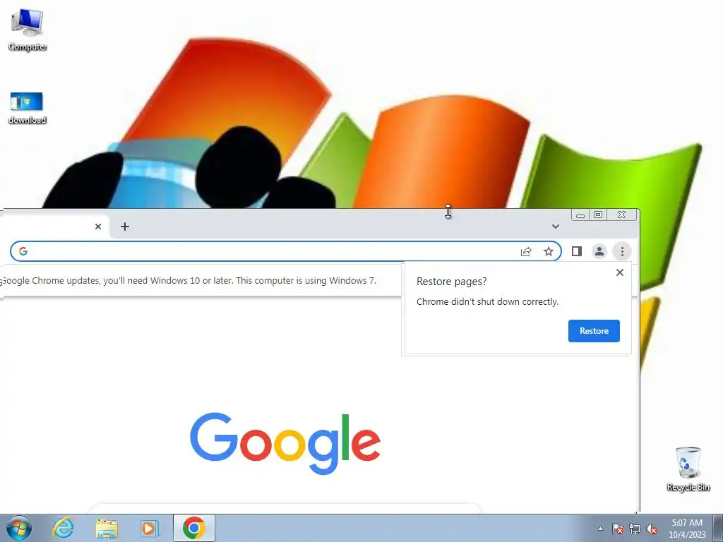Bookmark this page with the star icon

point(548,251)
